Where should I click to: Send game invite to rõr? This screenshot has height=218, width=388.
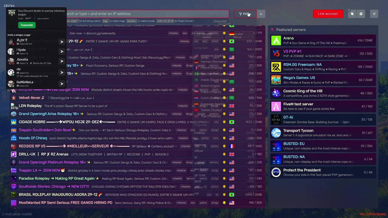(62, 72)
